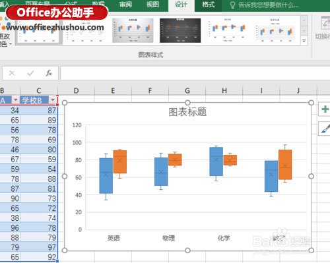Select the second chart style thumbnail

tap(86, 31)
